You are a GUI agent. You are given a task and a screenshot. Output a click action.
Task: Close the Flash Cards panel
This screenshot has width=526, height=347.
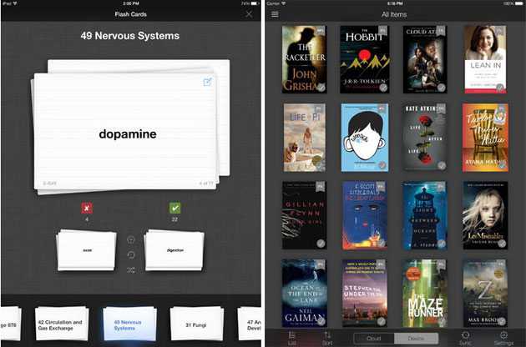249,14
